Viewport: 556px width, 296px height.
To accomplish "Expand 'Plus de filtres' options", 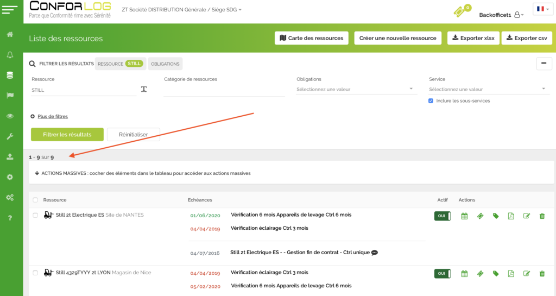I will pos(52,116).
